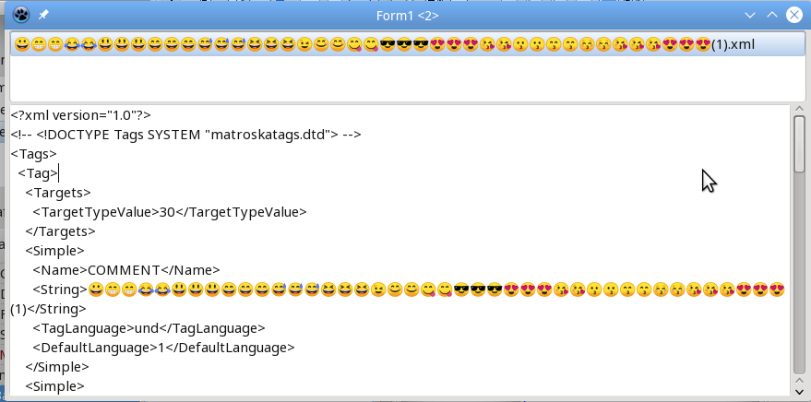Click the DefaultLanguage 1 line
811x402 pixels.
click(163, 348)
